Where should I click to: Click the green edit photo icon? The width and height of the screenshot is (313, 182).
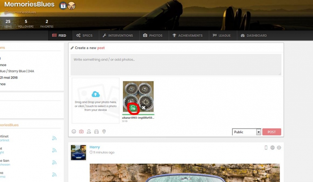(x=133, y=108)
